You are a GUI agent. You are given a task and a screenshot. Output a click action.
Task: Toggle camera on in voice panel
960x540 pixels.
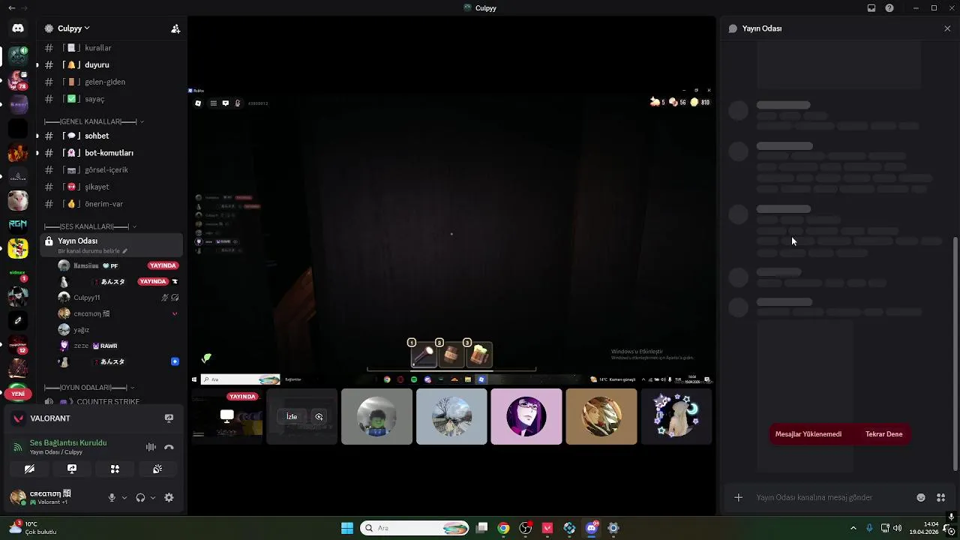(29, 469)
